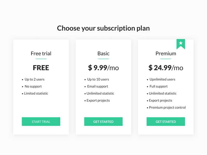Click 'Limited statistic' feature item
The width and height of the screenshot is (207, 155).
36,93
